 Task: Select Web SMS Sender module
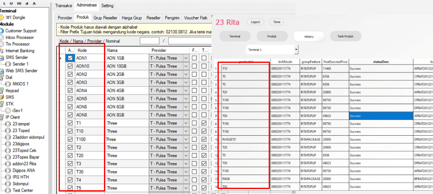22,71
